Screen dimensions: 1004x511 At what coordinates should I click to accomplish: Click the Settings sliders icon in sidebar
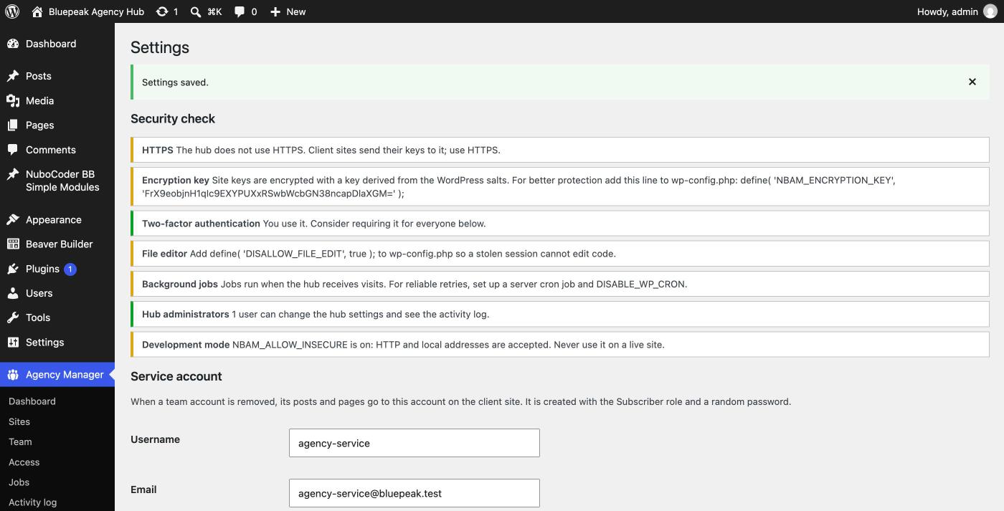[13, 343]
